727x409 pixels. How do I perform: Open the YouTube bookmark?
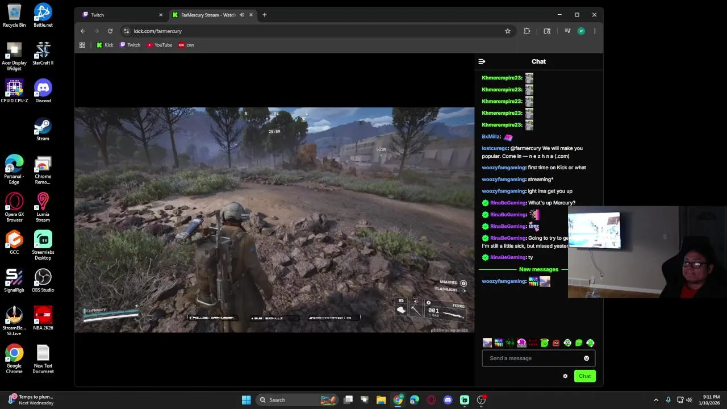160,45
